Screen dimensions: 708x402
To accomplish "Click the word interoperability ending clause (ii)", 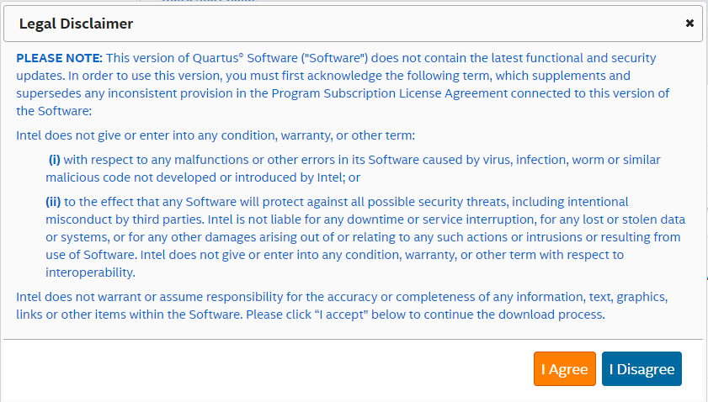I will (x=91, y=272).
